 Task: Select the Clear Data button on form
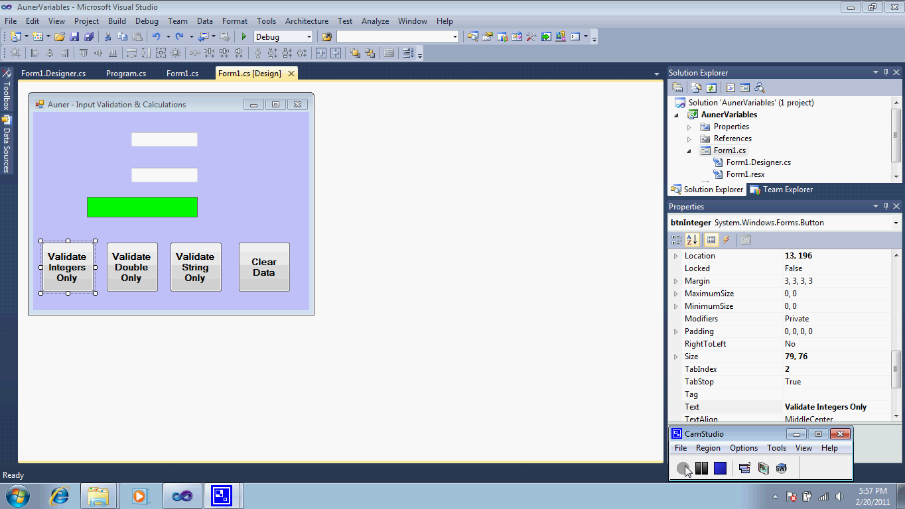pyautogui.click(x=264, y=267)
